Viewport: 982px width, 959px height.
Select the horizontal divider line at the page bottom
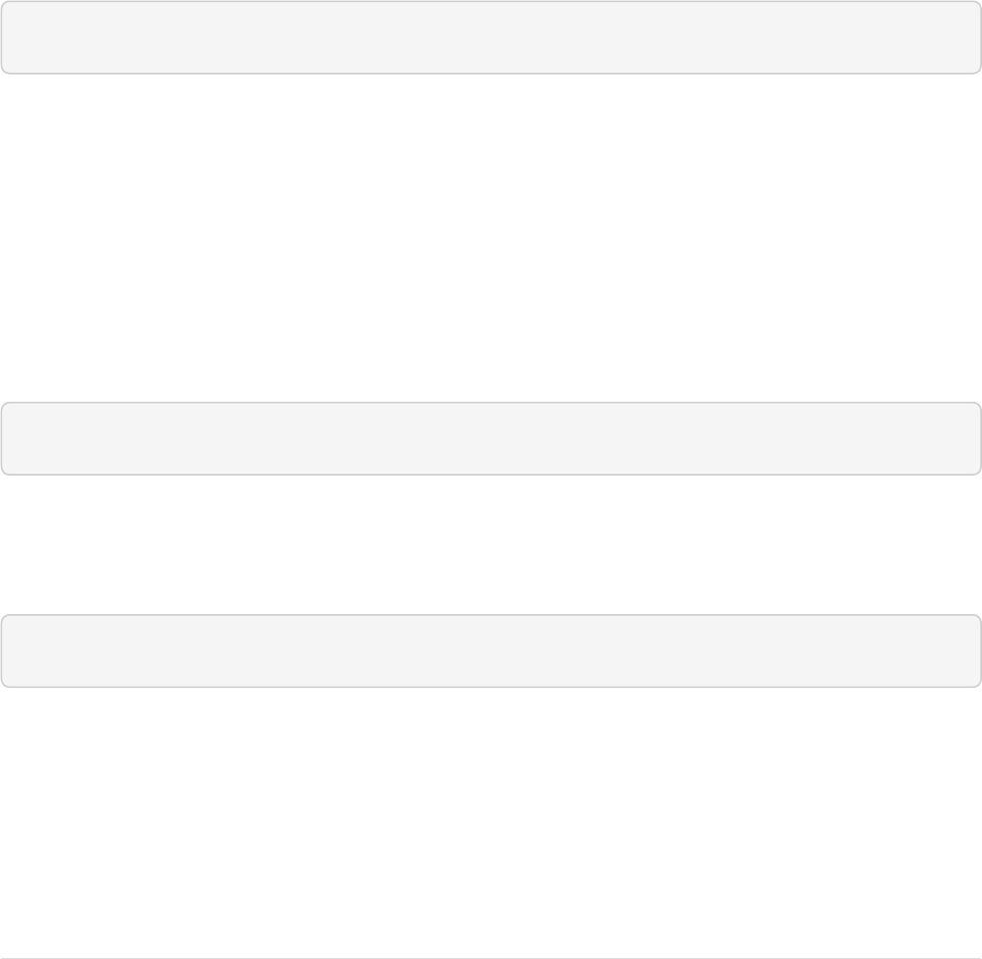[x=491, y=957]
